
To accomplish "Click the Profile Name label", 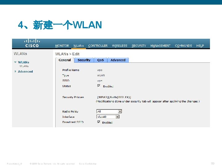I will point(71,70).
